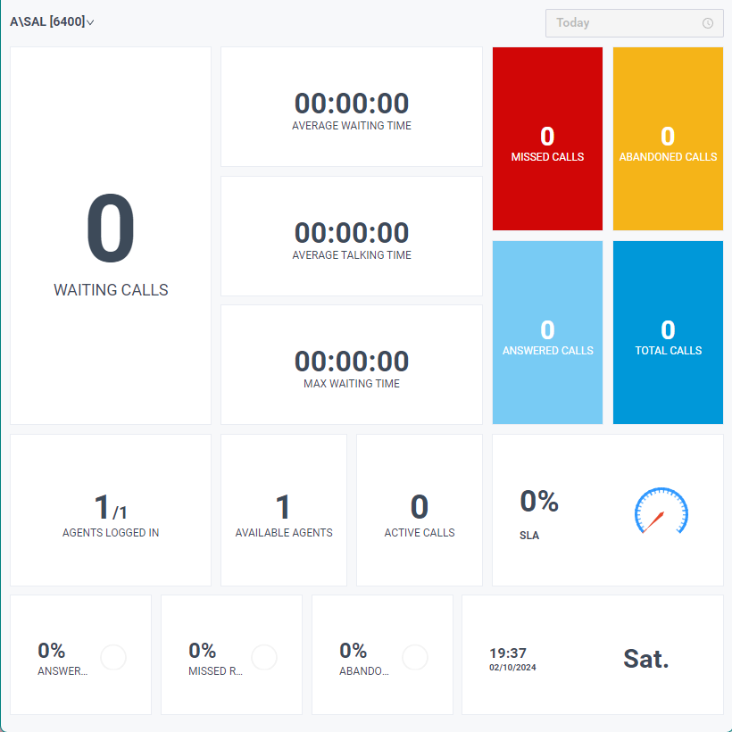Open the A\SAL [6400] queue dropdown
The image size is (732, 732).
tap(52, 22)
